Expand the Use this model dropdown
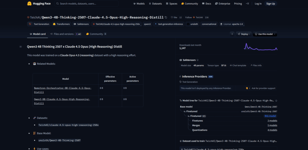The image size is (308, 150). pyautogui.click(x=265, y=34)
